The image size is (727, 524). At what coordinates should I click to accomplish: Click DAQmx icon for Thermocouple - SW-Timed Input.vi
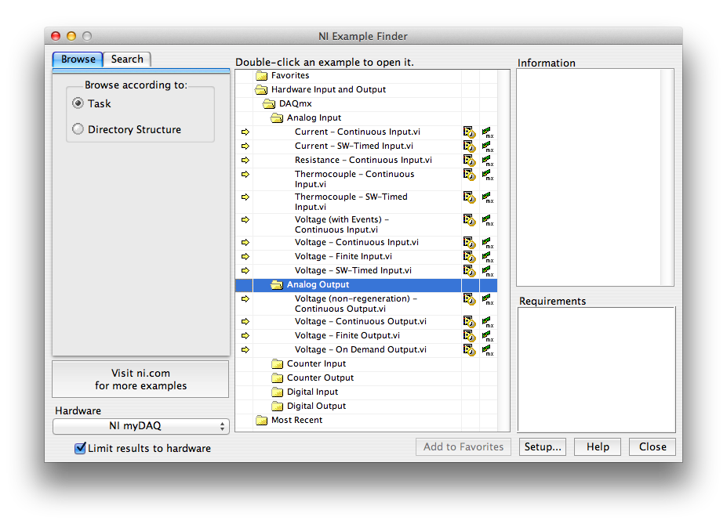(488, 197)
